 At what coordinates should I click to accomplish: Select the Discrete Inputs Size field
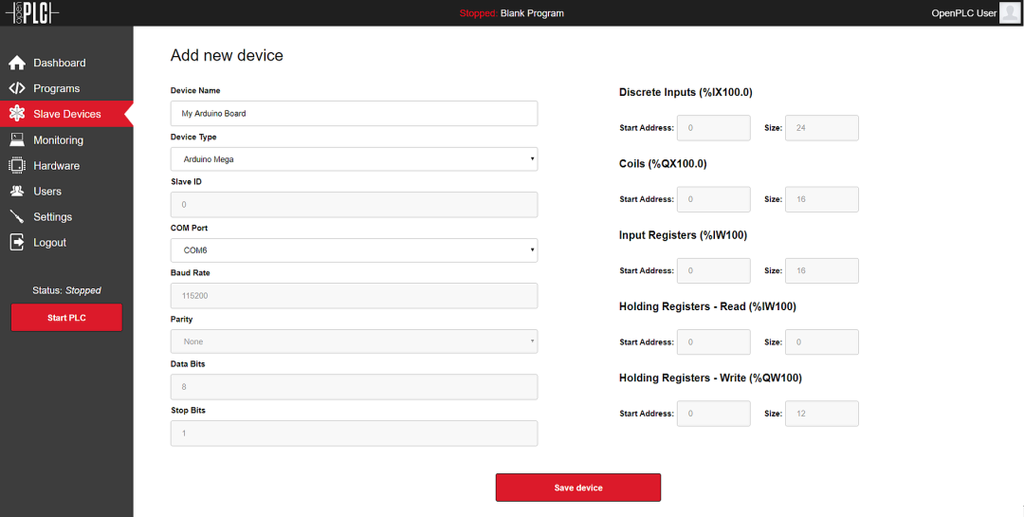point(822,128)
